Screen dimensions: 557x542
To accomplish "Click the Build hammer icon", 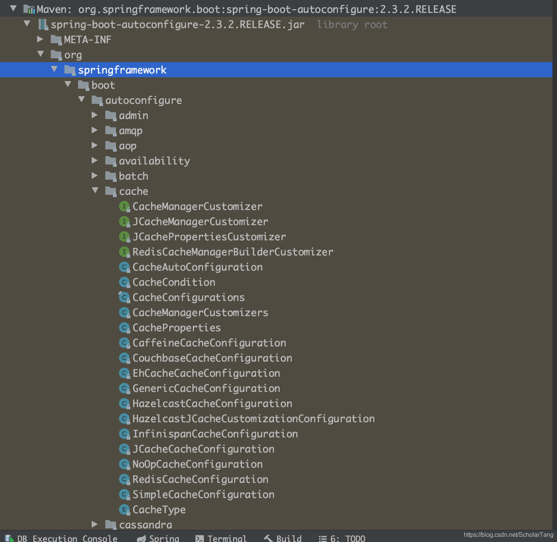I will click(268, 539).
